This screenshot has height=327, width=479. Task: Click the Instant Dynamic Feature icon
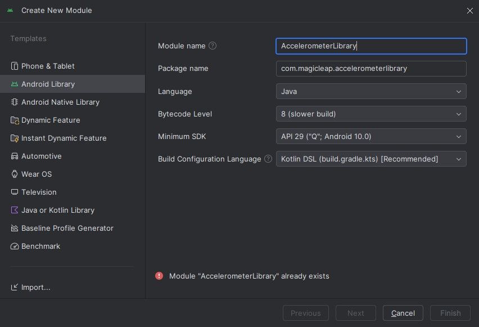coord(15,138)
